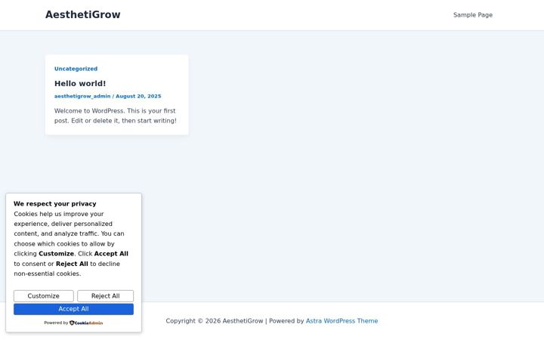Open the Sample Page menu item
This screenshot has height=340, width=544.
pos(473,15)
